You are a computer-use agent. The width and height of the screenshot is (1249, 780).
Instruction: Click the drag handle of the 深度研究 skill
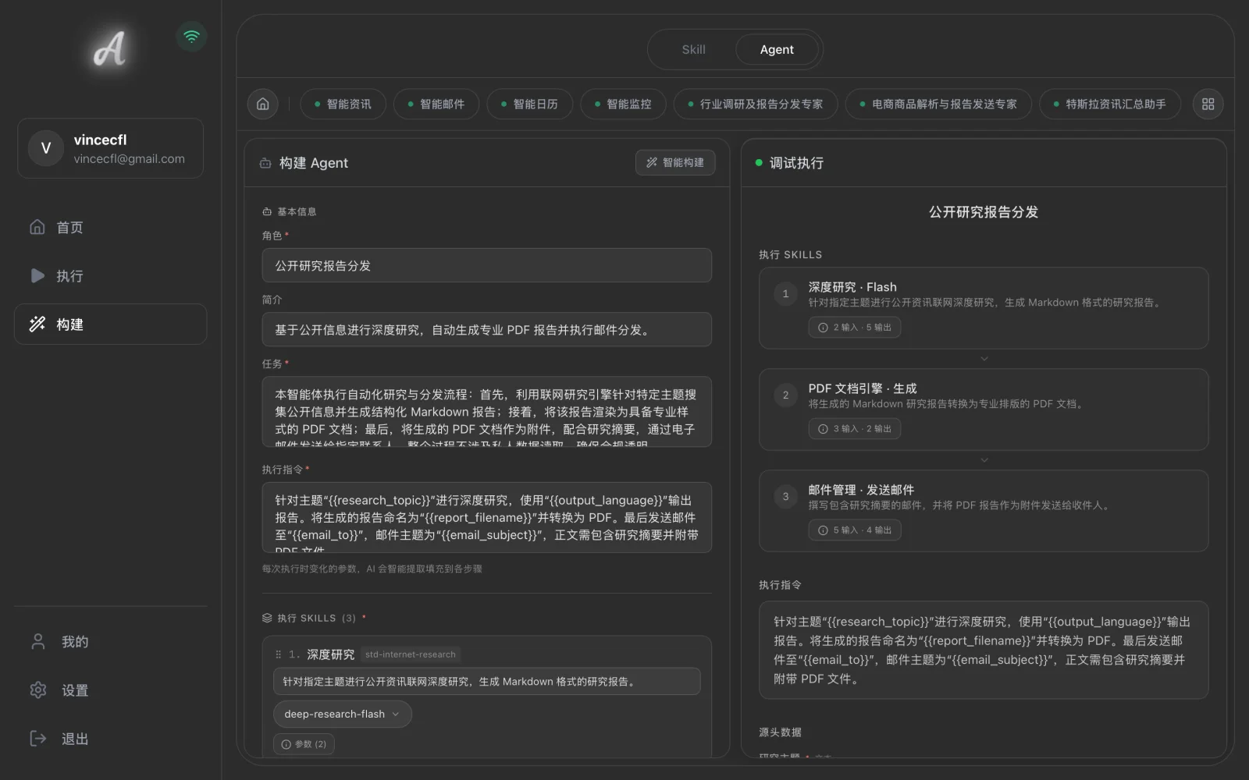278,654
